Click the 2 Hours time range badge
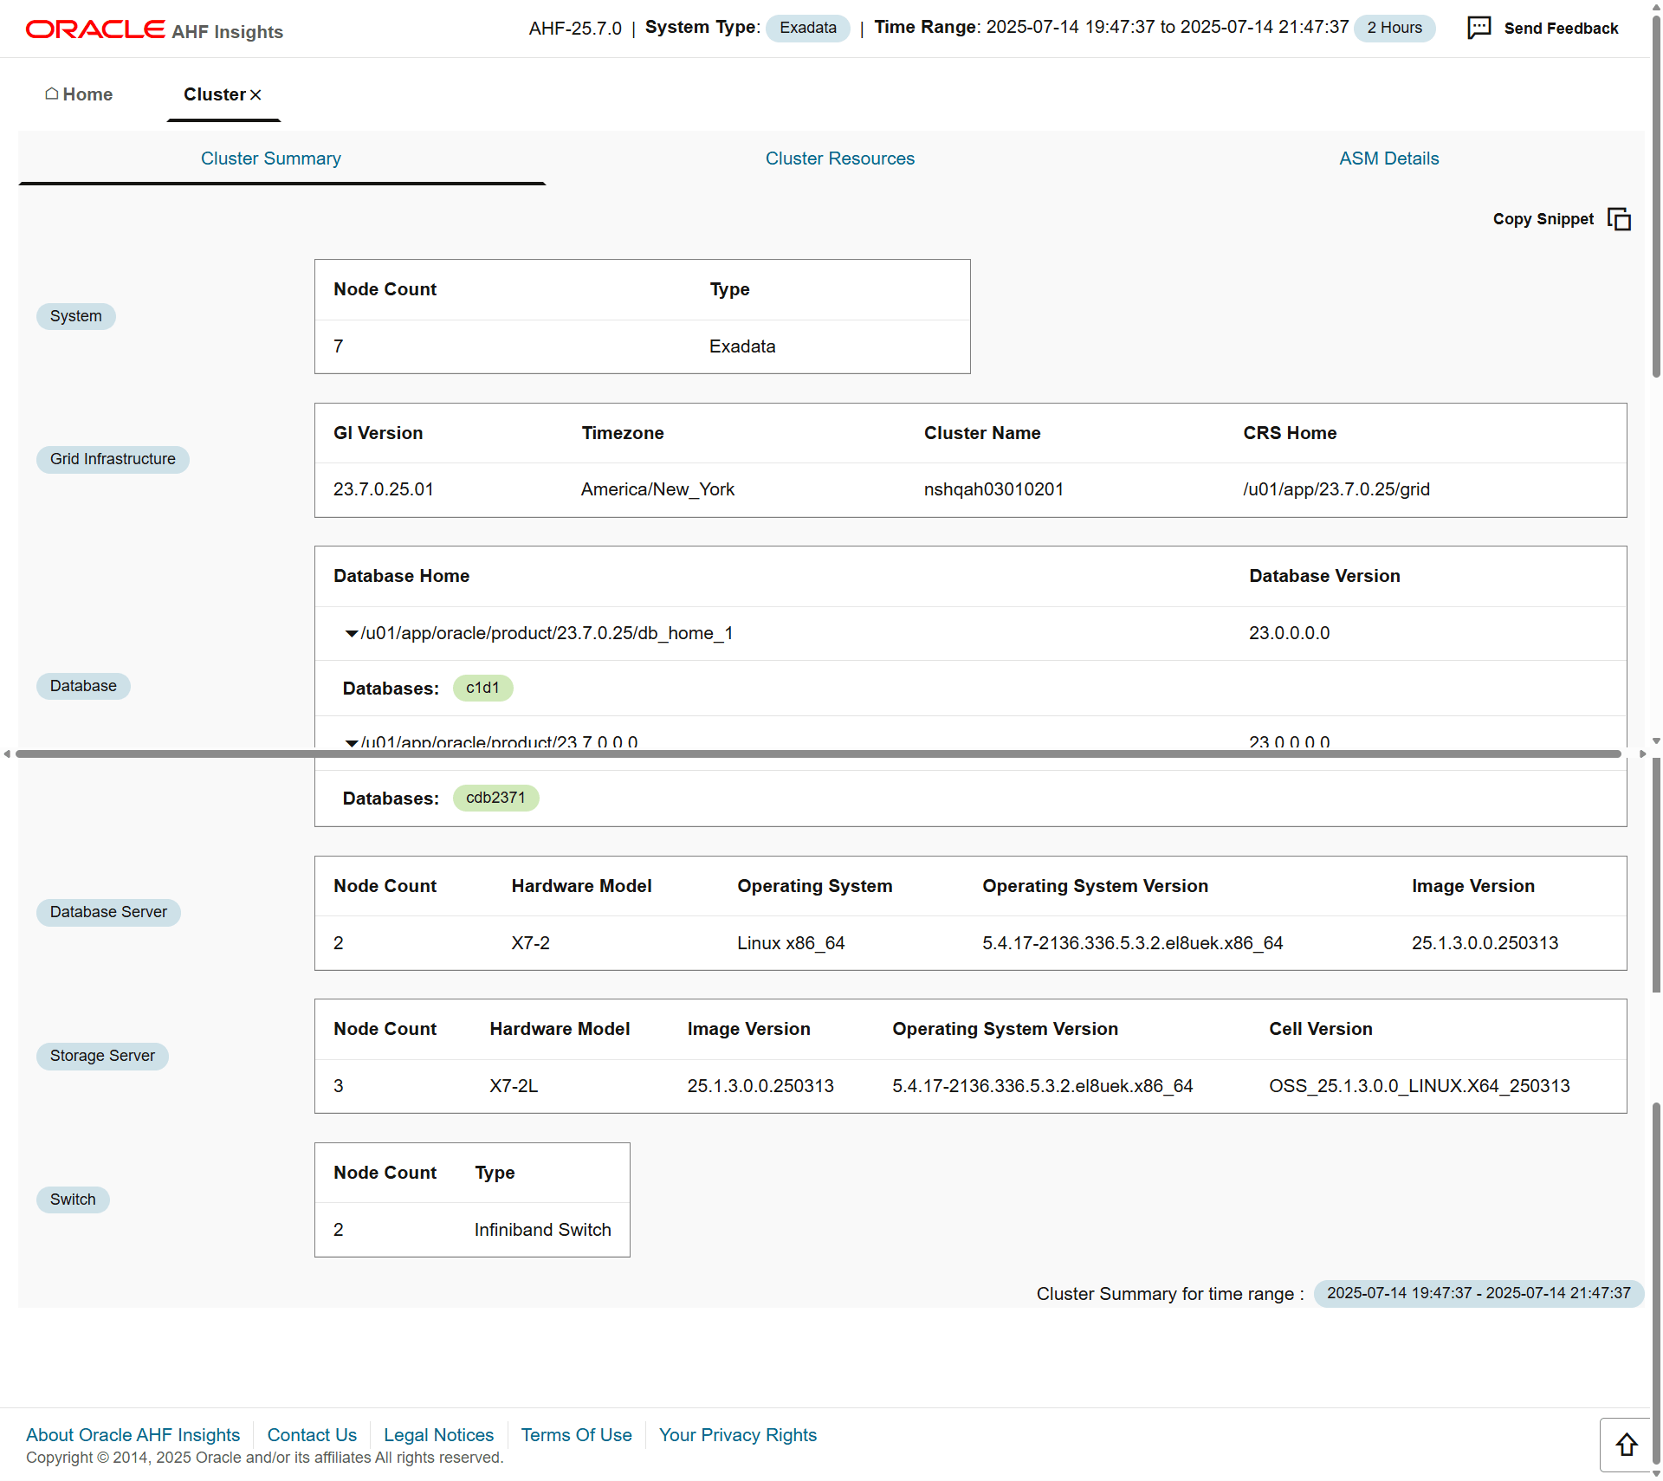The width and height of the screenshot is (1663, 1481). point(1394,28)
